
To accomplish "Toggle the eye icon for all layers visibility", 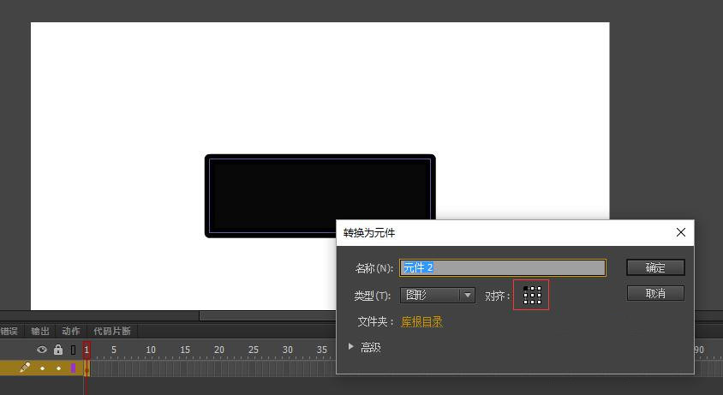I will click(41, 350).
